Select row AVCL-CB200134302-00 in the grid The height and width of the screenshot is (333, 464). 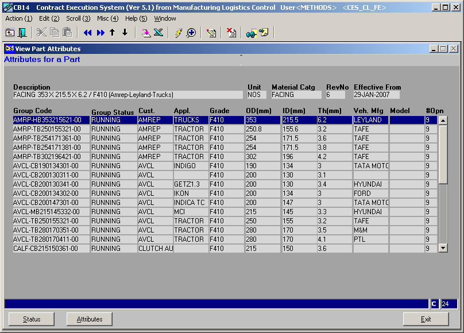click(51, 193)
